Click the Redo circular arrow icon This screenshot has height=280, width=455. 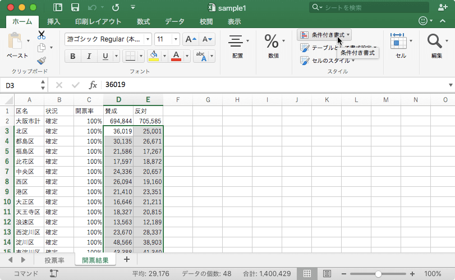coord(116,7)
